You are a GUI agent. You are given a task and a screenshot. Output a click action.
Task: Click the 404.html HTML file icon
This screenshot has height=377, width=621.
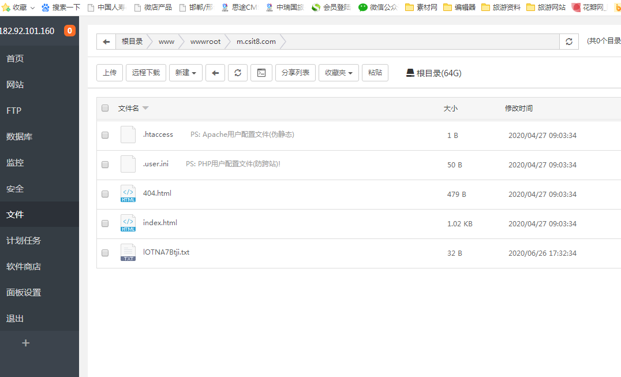click(128, 193)
